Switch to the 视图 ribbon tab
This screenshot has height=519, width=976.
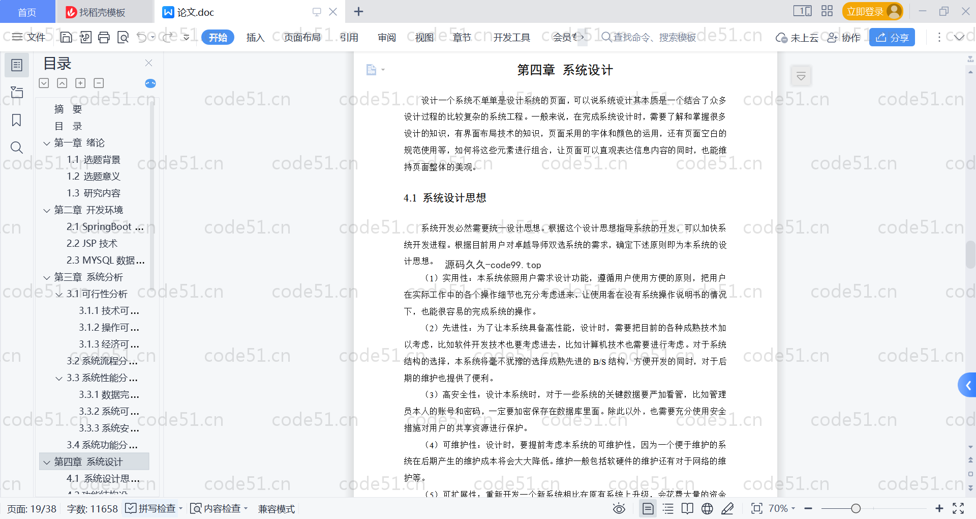[424, 37]
